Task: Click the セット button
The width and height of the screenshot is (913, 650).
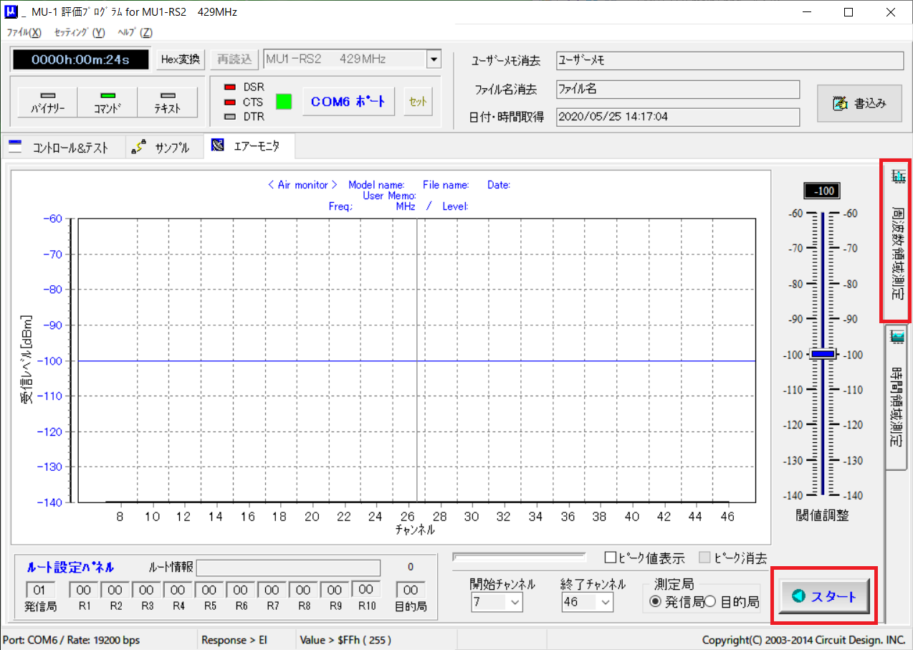Action: point(417,102)
